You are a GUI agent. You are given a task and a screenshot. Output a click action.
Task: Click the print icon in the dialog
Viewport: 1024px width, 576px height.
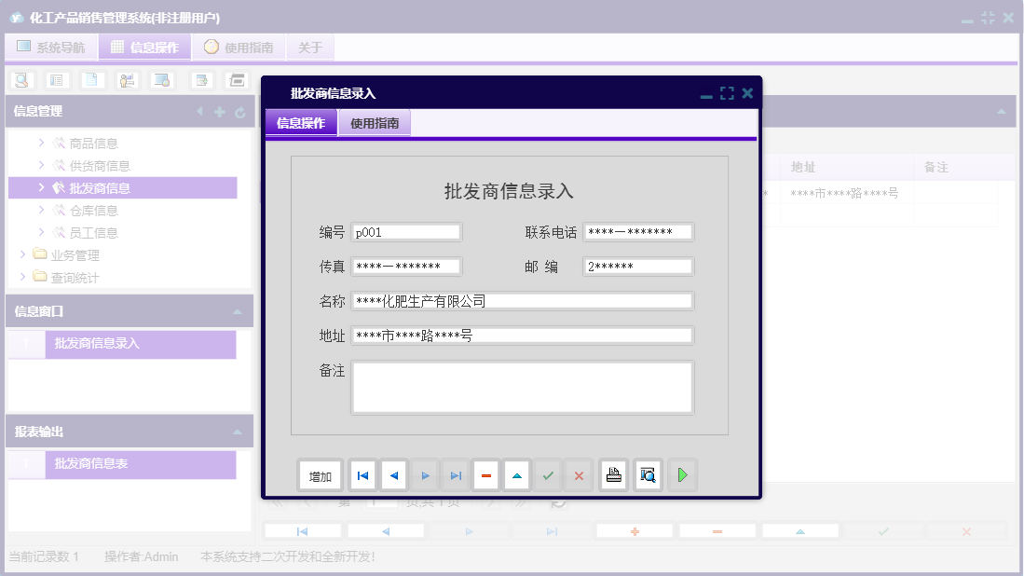point(613,474)
